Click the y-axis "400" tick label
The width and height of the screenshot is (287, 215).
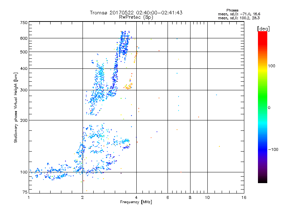tap(24, 68)
